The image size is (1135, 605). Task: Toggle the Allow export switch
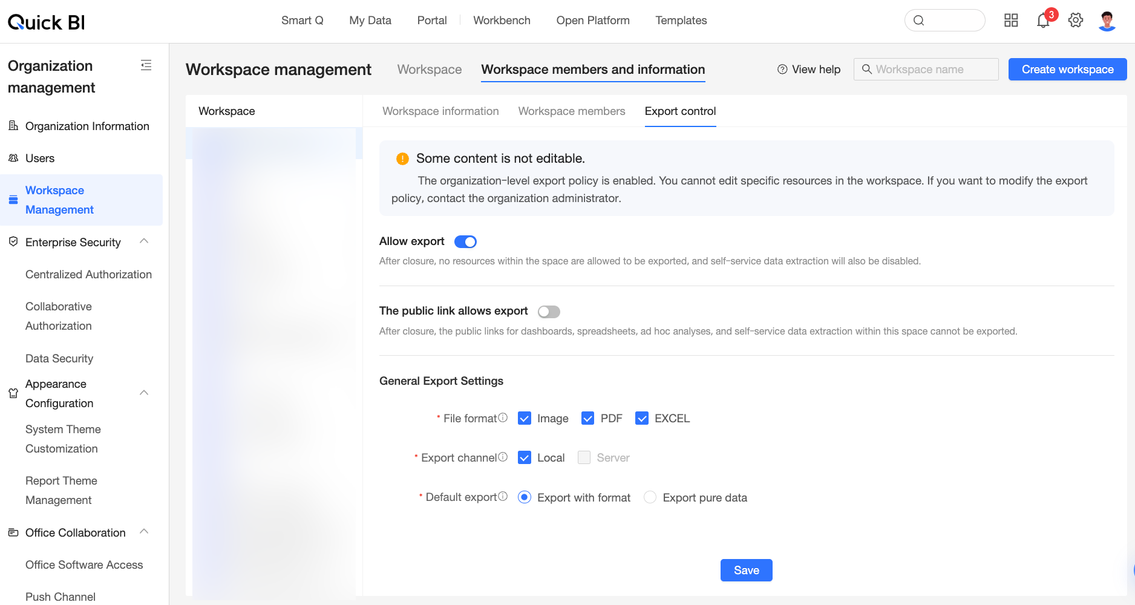465,242
